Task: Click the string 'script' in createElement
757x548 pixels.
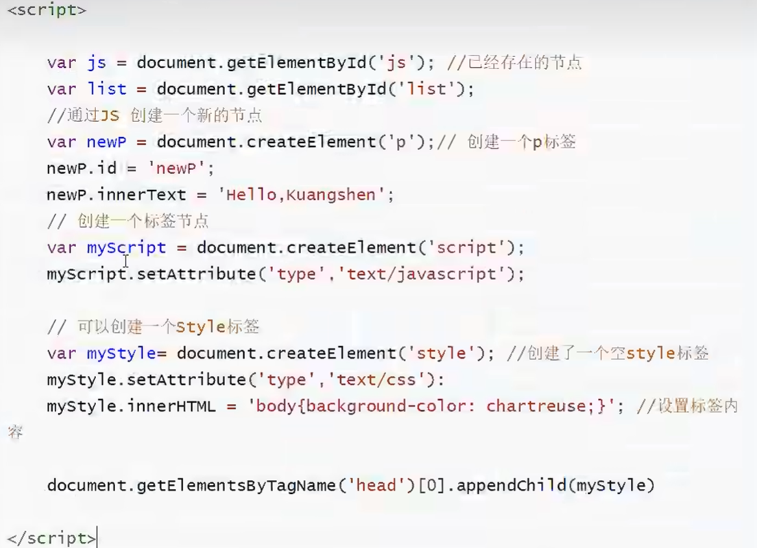Action: (466, 248)
